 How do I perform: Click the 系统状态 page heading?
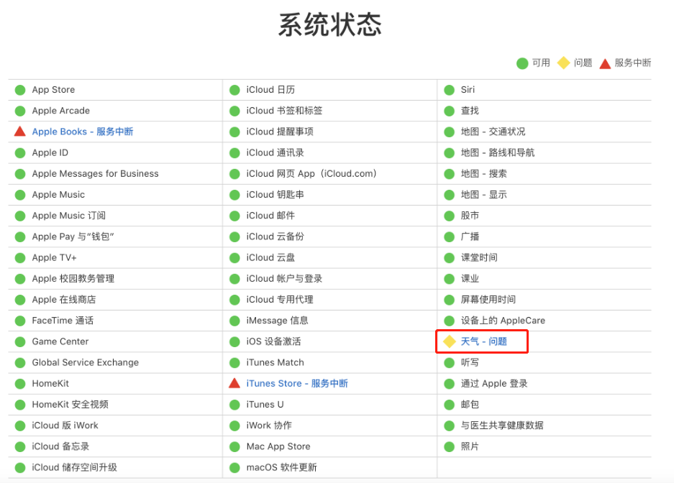tap(329, 25)
